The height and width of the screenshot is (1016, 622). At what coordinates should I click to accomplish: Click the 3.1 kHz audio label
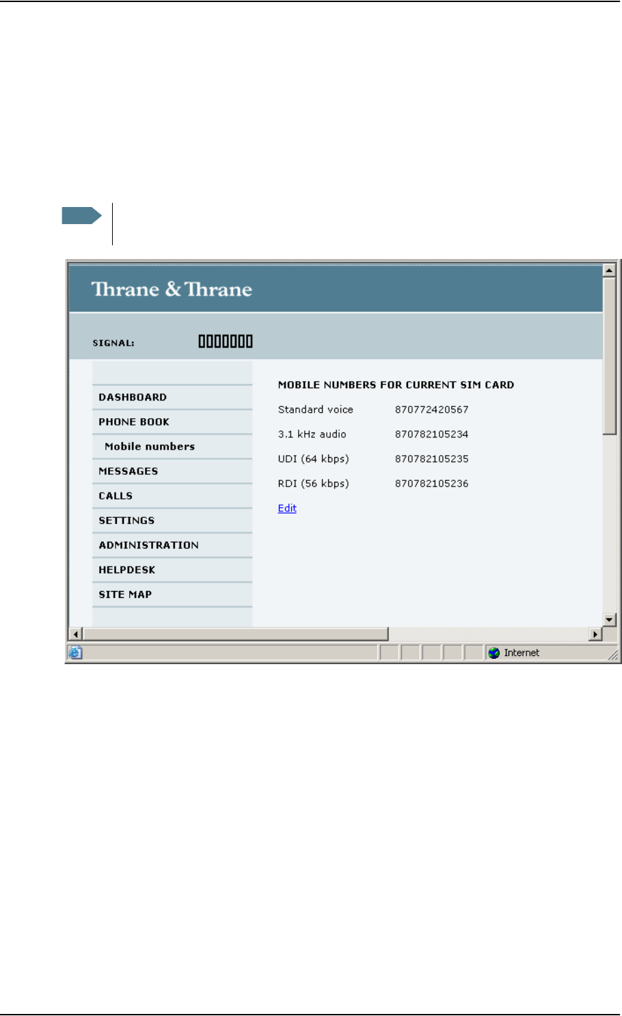click(x=312, y=434)
